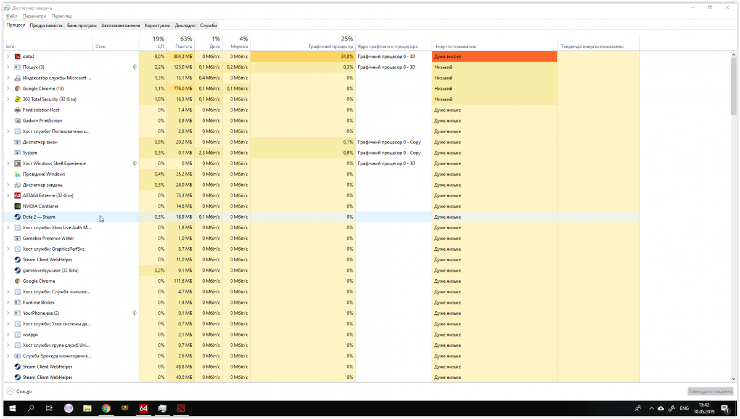Screen dimensions: 740x419
Task: Click the Завершити завдання button
Action: [710, 391]
